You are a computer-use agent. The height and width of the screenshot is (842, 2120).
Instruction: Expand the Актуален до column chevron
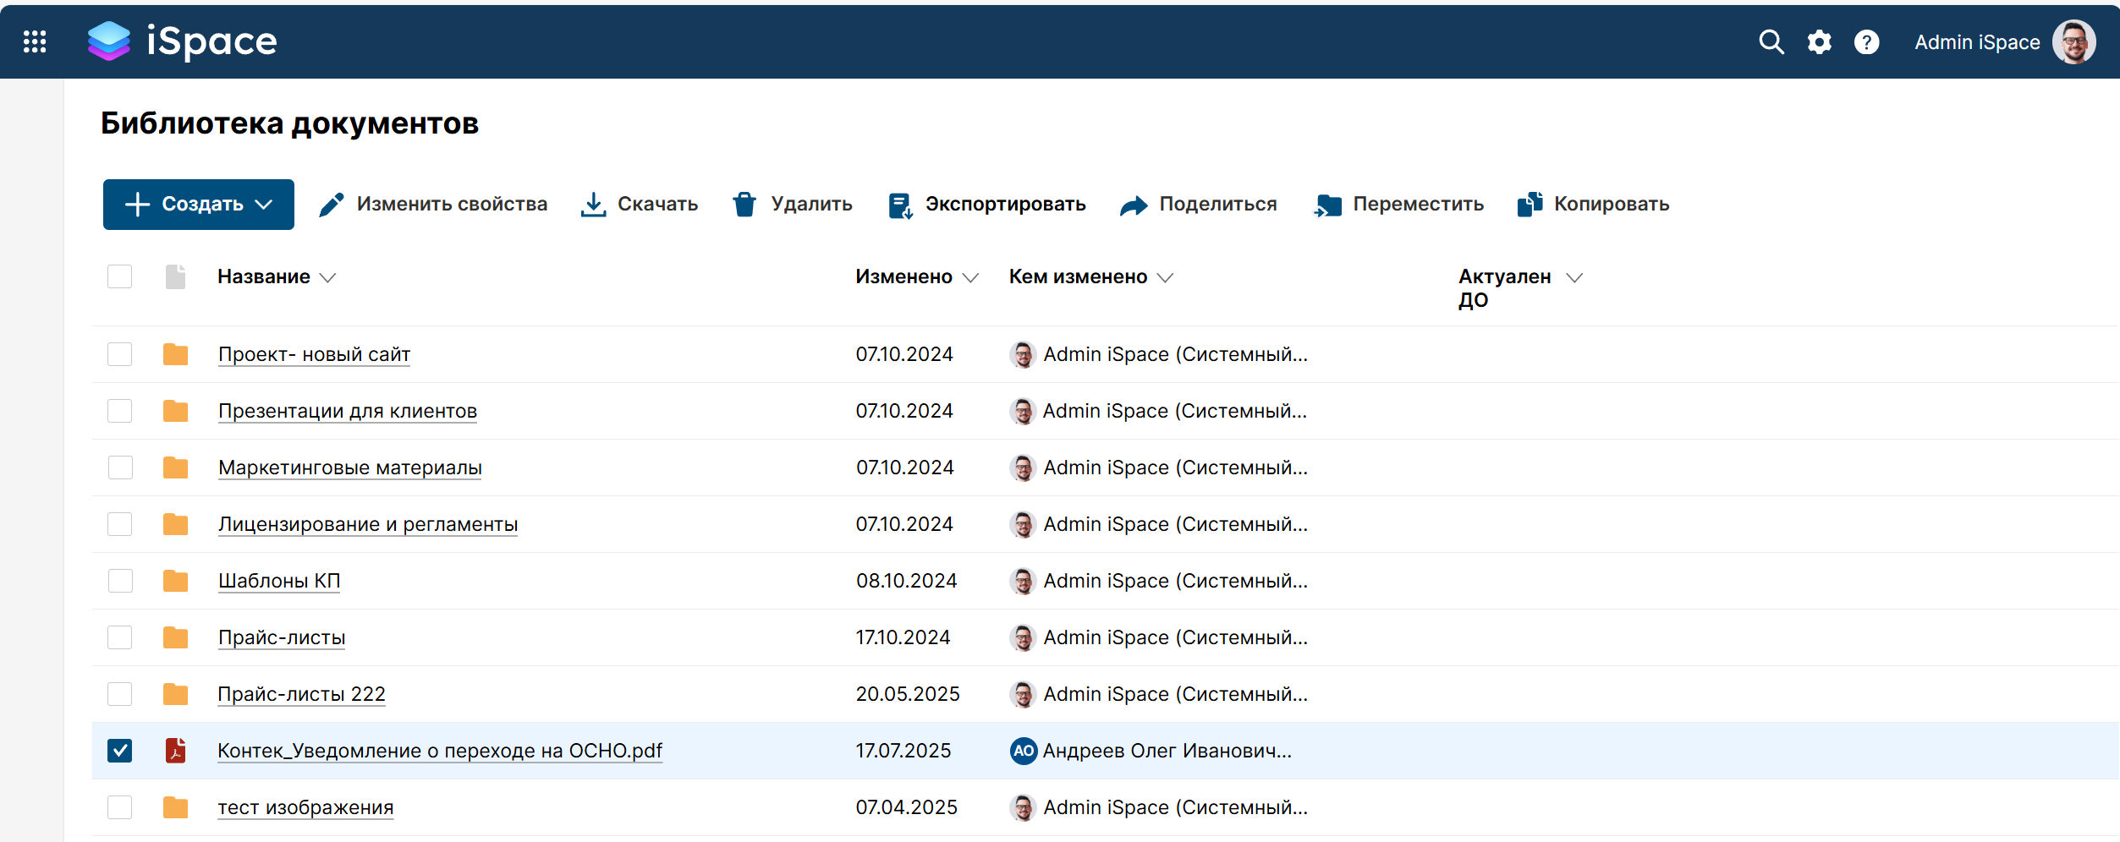(x=1574, y=277)
